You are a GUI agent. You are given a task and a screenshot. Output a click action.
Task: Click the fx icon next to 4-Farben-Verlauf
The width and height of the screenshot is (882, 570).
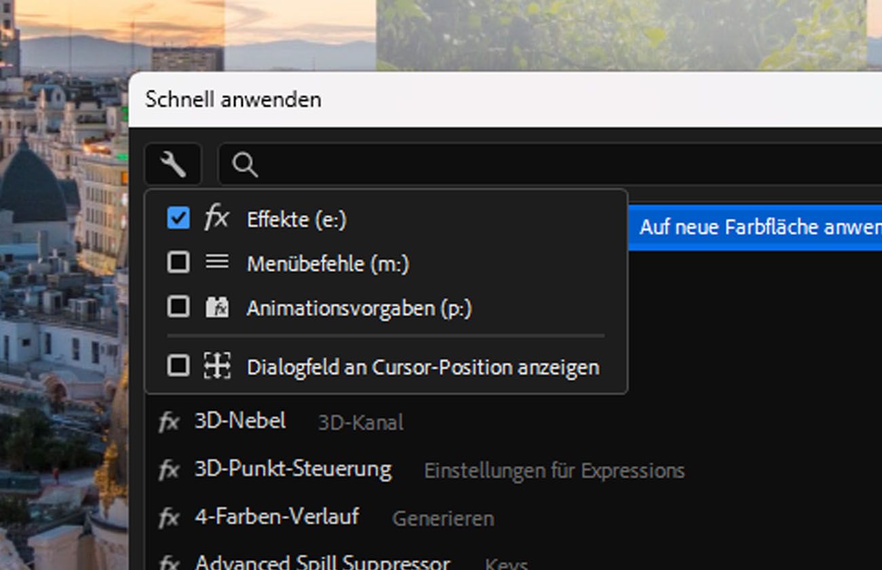coord(168,518)
